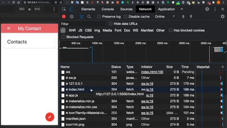Image resolution: width=227 pixels, height=128 pixels.
Task: Select the inspect element picker icon
Action: (x=64, y=9)
